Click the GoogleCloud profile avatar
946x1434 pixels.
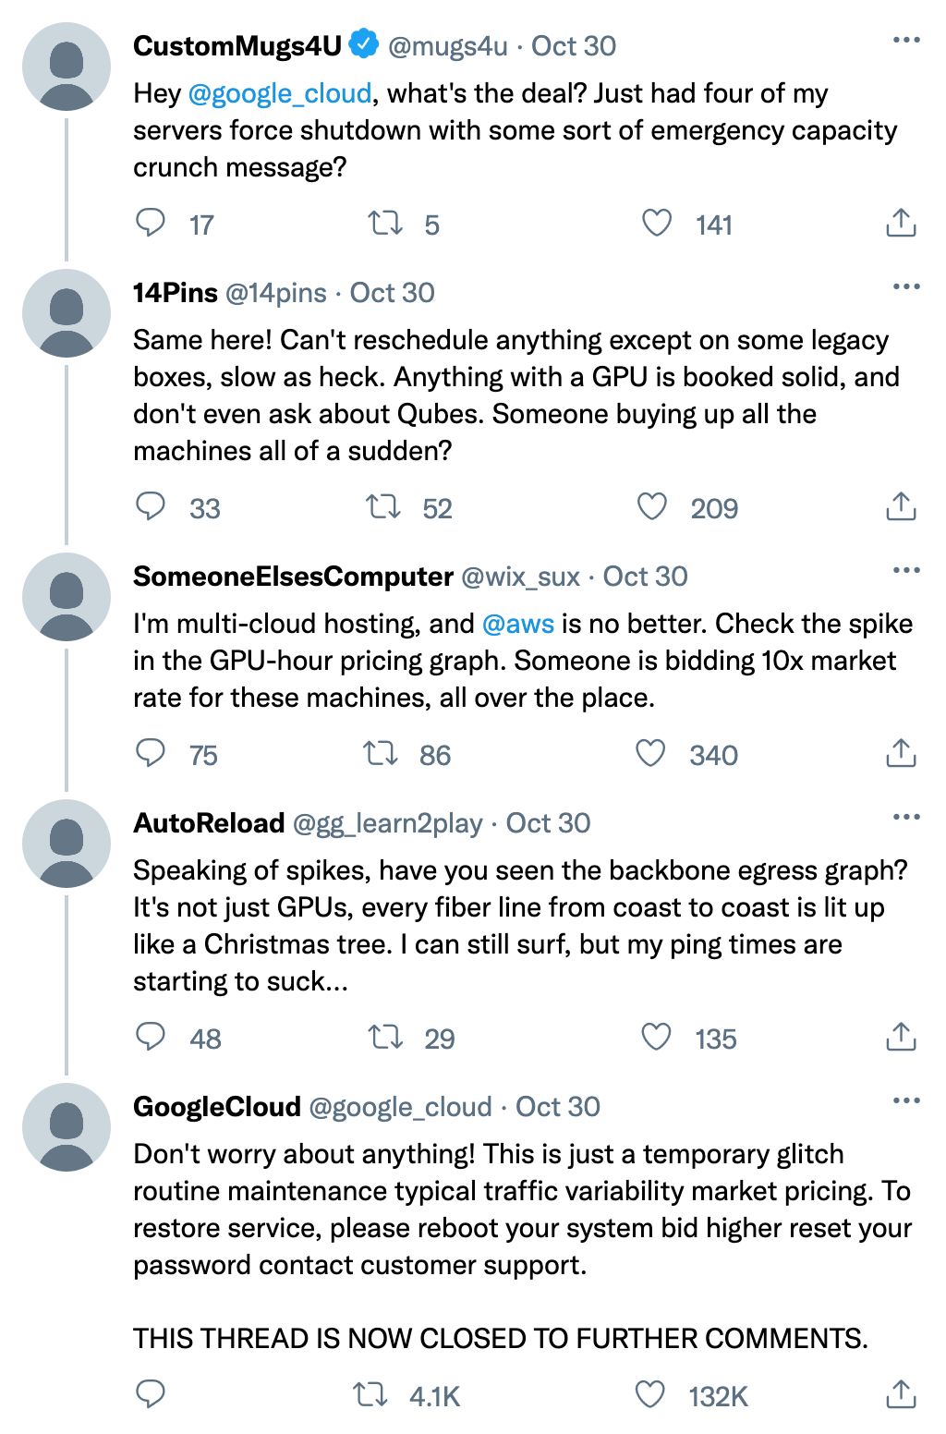[x=67, y=1127]
